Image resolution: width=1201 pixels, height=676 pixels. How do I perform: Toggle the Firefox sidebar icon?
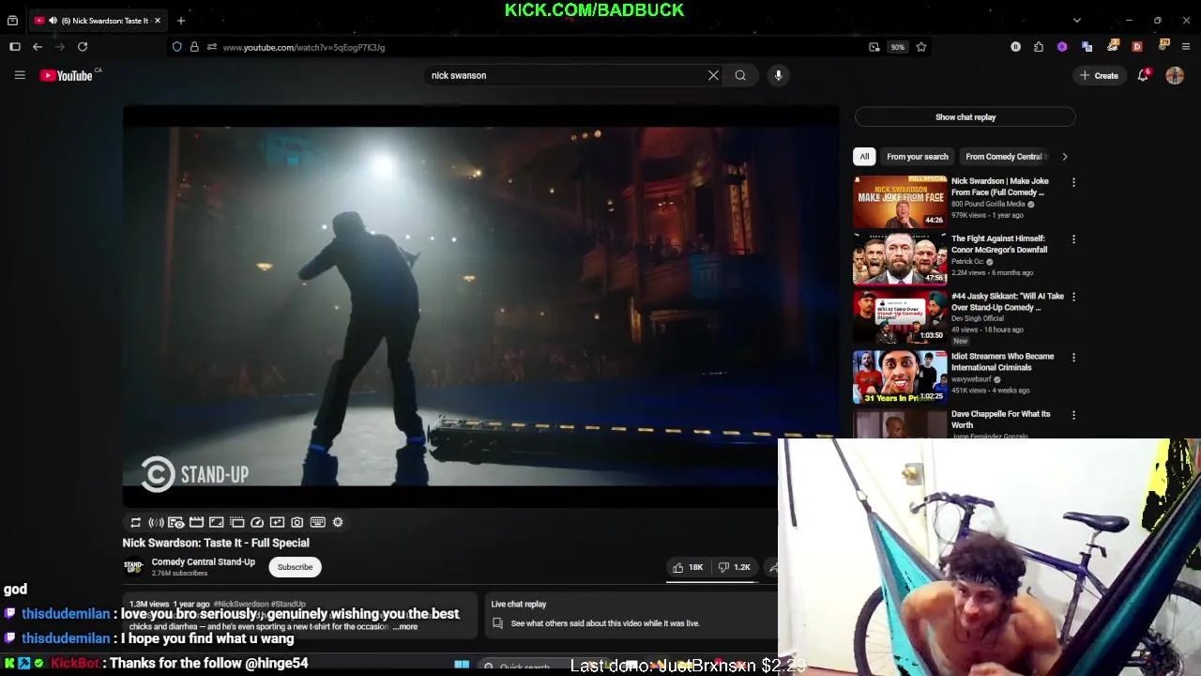point(15,47)
